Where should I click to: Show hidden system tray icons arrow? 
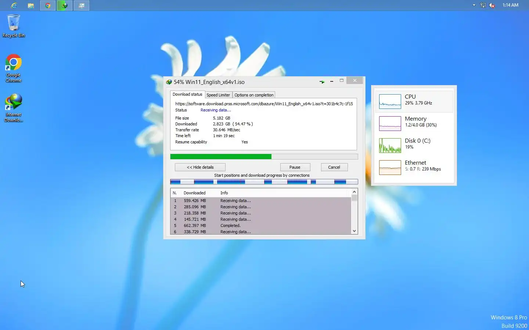pos(474,5)
